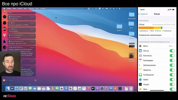Toggle the Календари switch

pos(172,60)
